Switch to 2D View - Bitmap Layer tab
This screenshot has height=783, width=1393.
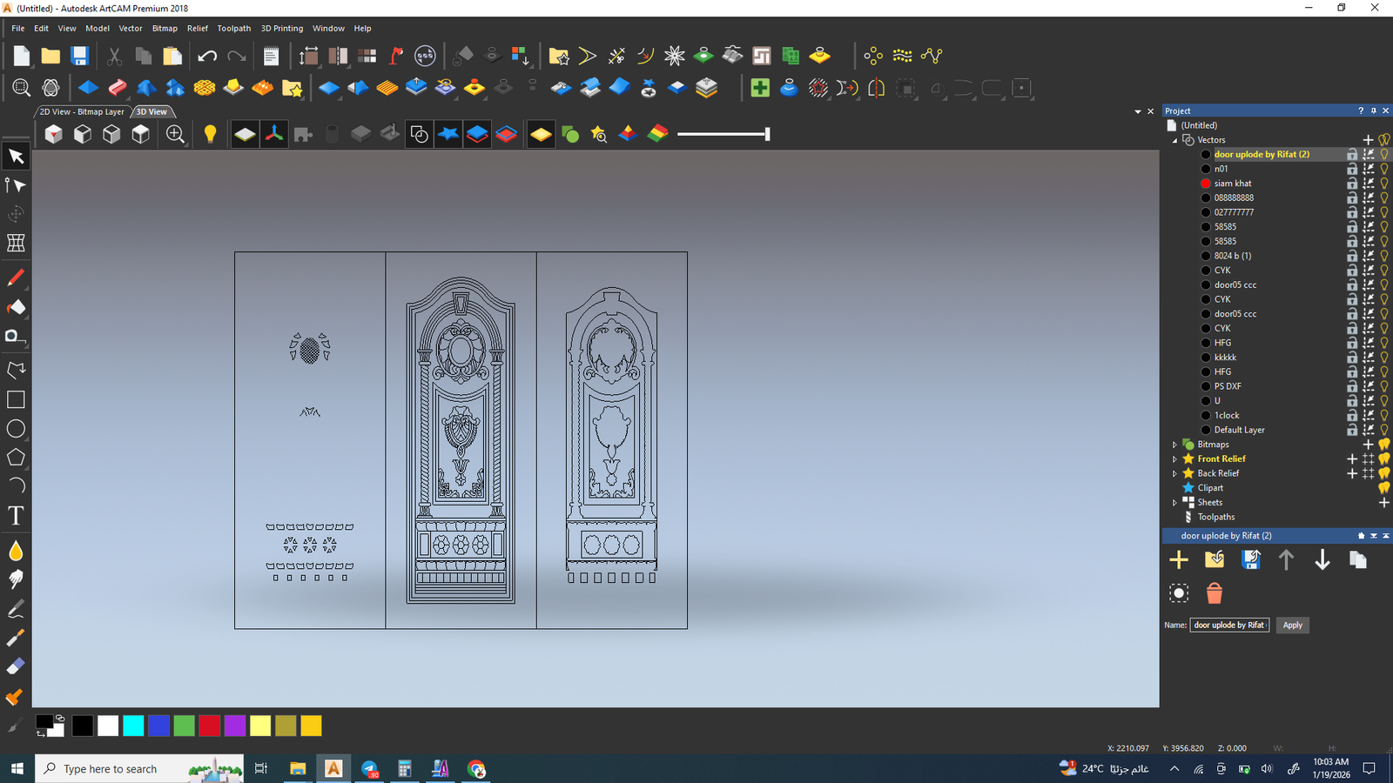82,112
